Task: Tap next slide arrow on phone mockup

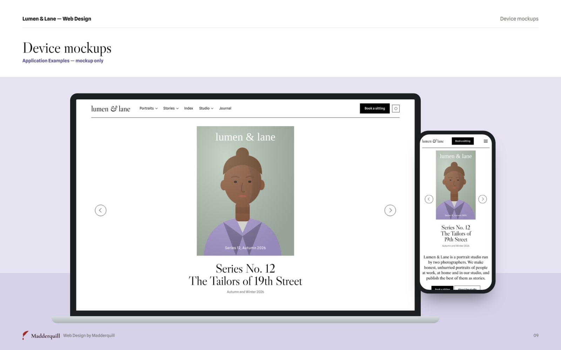Action: coord(482,199)
